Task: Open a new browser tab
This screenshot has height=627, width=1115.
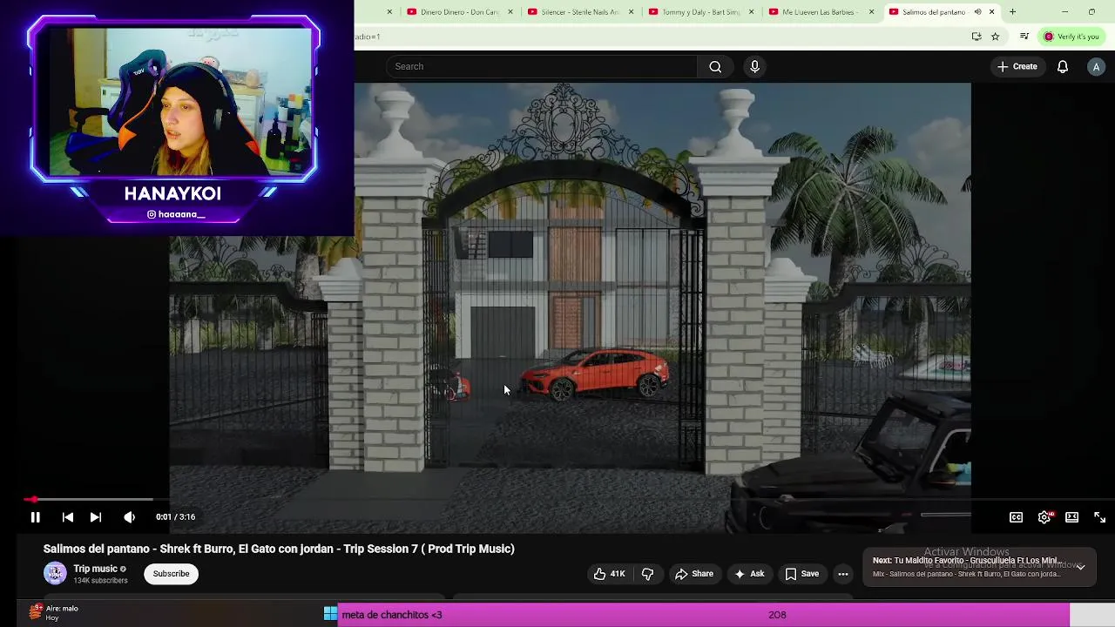Action: (1012, 12)
